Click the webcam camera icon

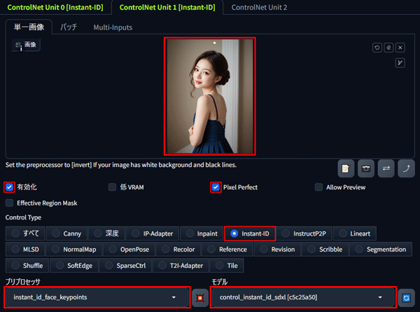point(366,168)
